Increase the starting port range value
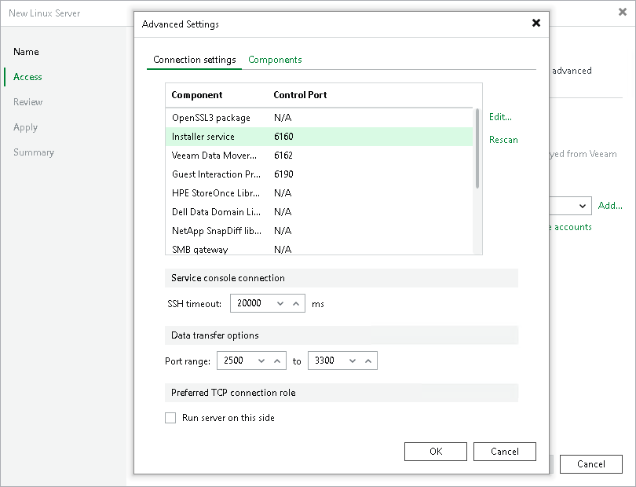Screen dimensions: 636x487 click(x=277, y=361)
